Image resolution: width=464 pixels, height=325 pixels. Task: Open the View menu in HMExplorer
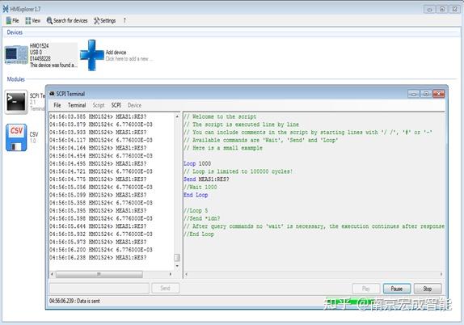[x=33, y=20]
